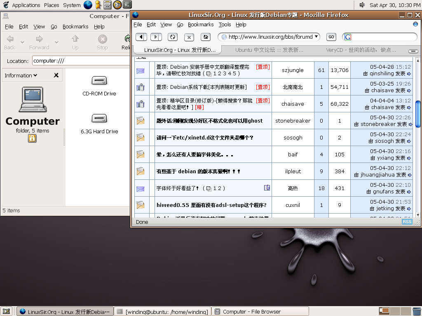Click envelope icon of szjungle thread
Image resolution: width=422 pixels, height=316 pixels.
coord(141,71)
